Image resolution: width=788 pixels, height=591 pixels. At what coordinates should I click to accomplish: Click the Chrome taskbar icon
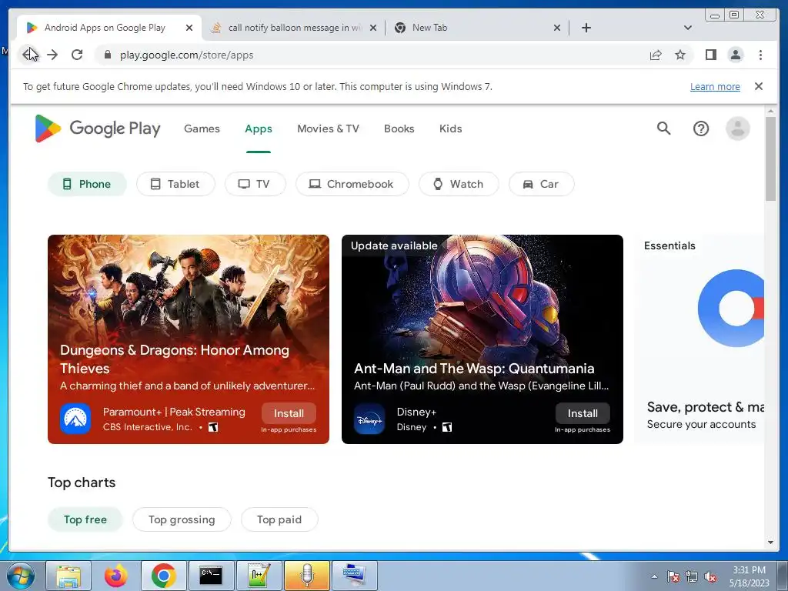tap(163, 576)
